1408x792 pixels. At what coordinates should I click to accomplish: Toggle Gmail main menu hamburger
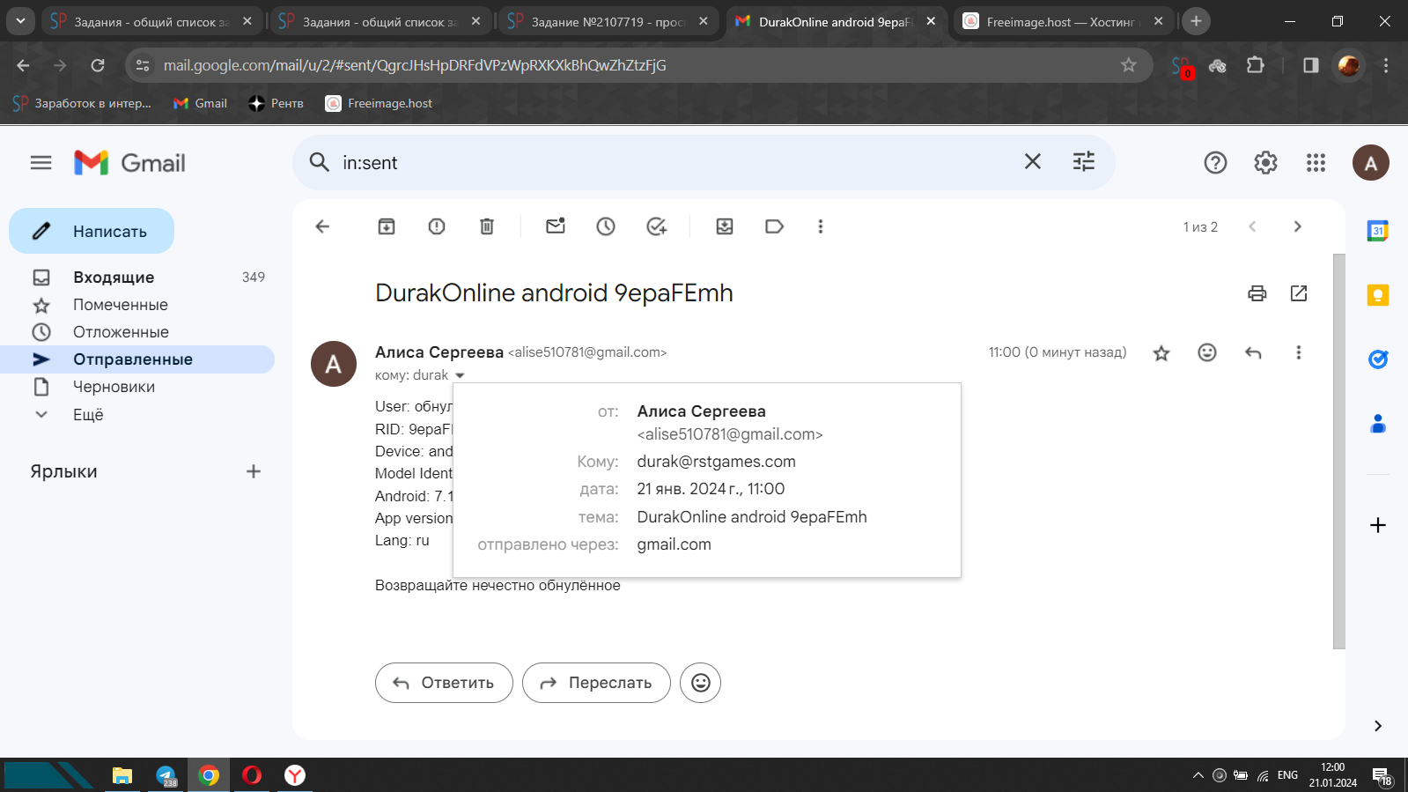pyautogui.click(x=41, y=162)
